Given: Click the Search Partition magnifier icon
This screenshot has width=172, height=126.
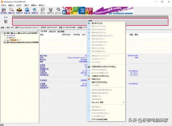Looking at the screenshot, I should click(11, 10).
